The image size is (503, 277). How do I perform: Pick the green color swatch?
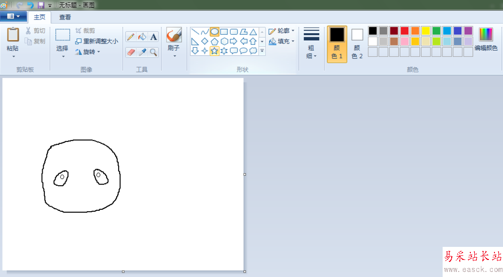click(436, 31)
